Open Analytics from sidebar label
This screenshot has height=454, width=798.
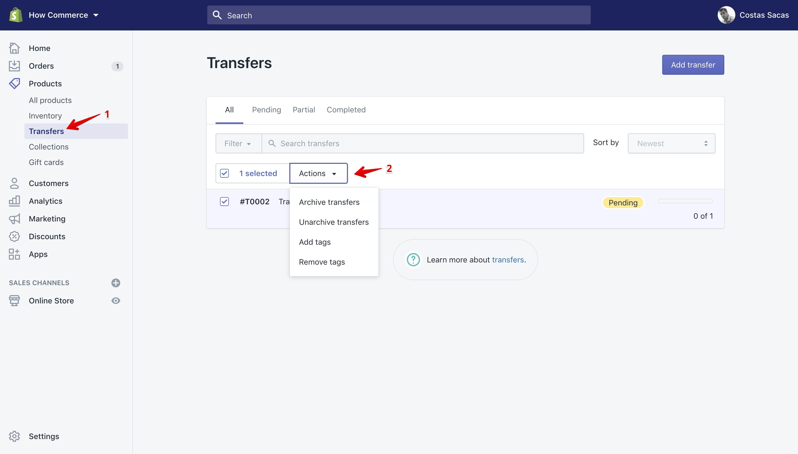[45, 201]
